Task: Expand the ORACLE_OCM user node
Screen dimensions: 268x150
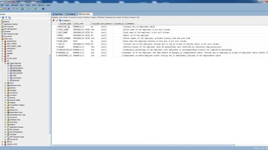Action: [3, 144]
